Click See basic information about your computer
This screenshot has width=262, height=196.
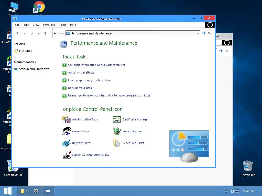(96, 65)
